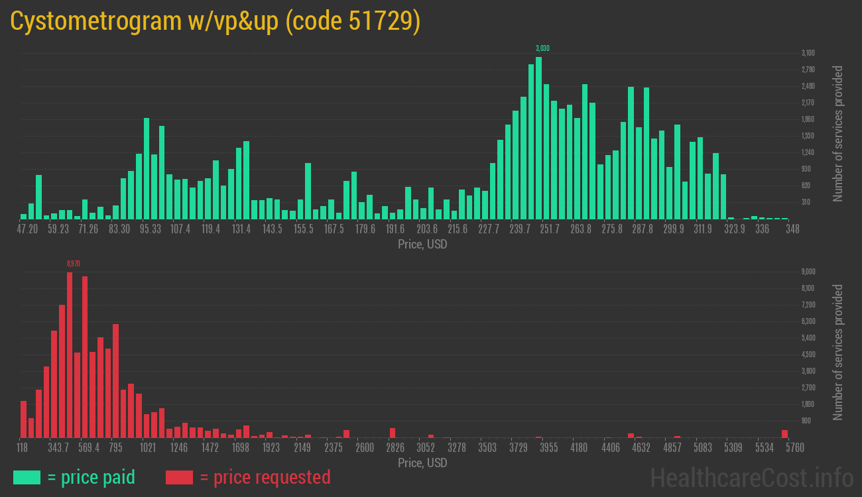Click the green chart's 'Number of services provided' label

[x=838, y=134]
